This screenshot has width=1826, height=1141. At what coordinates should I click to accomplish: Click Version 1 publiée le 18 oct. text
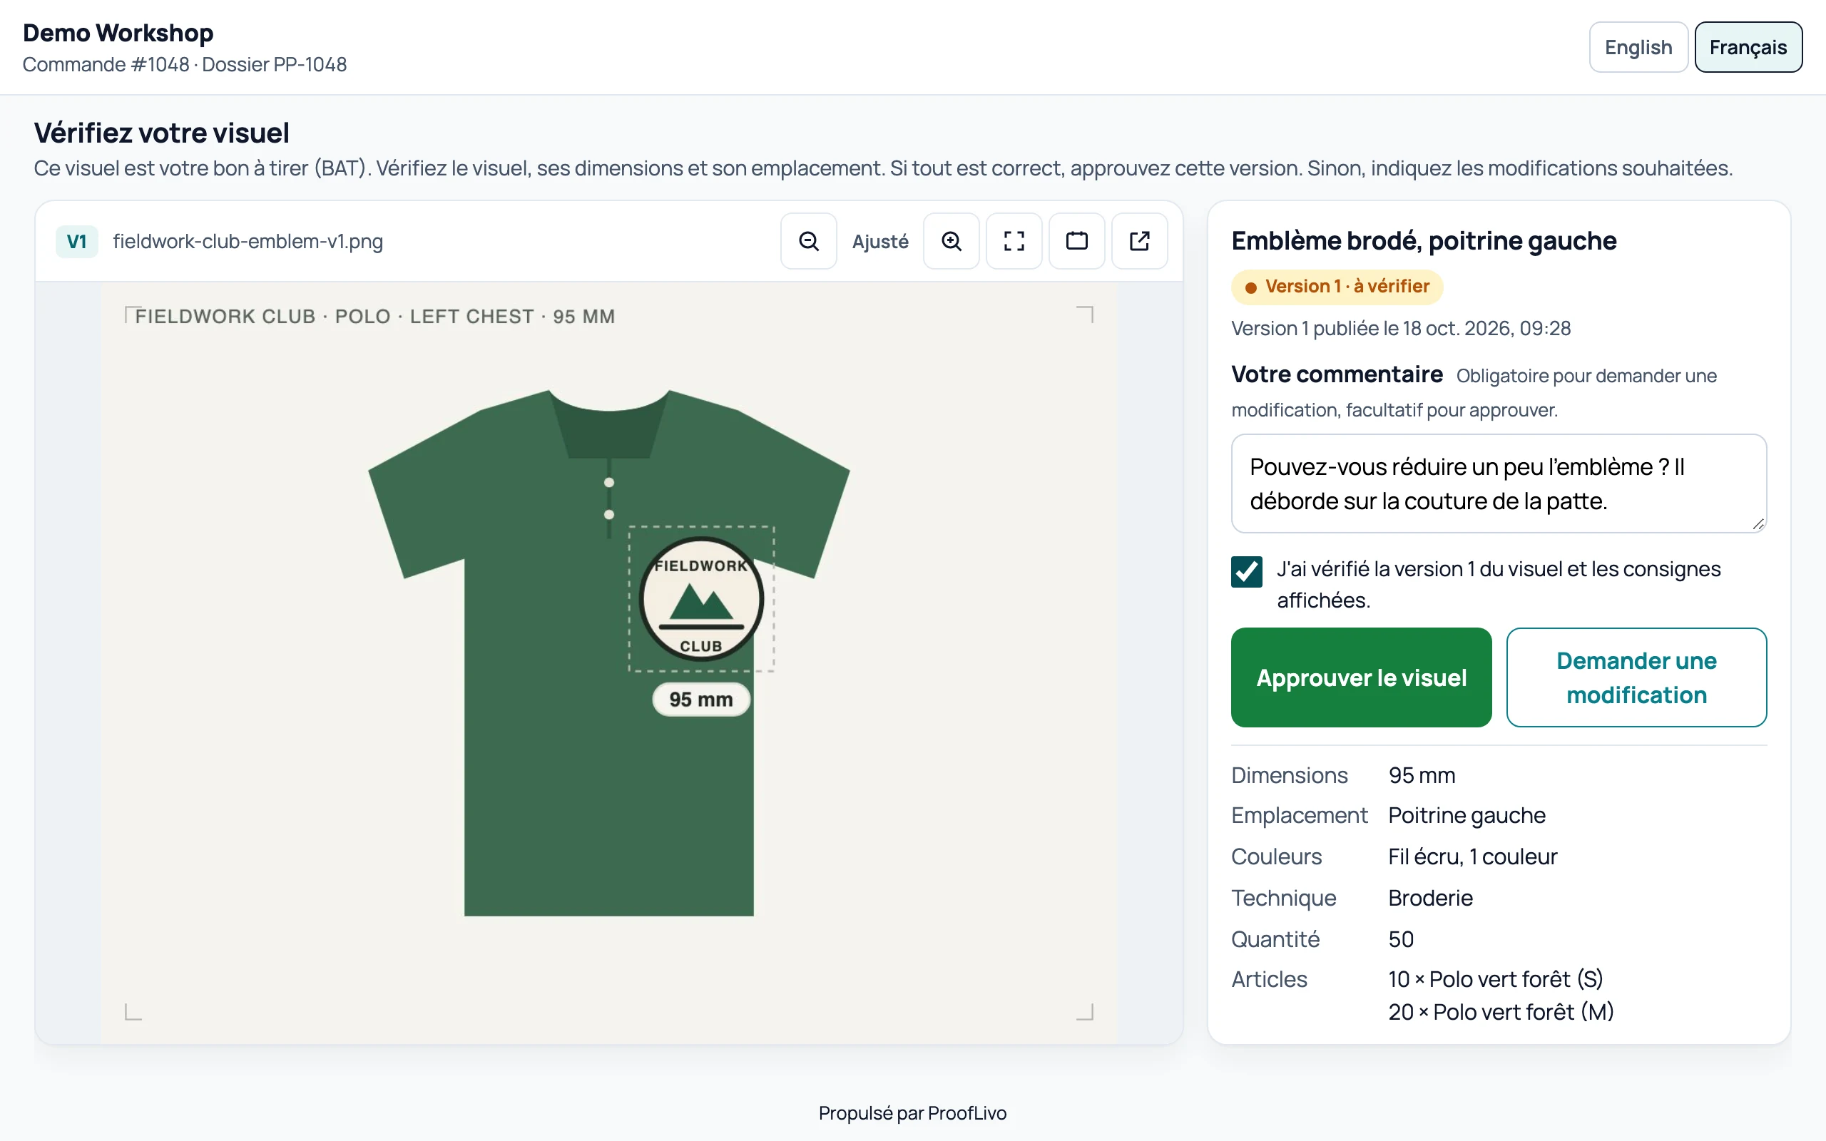coord(1400,328)
